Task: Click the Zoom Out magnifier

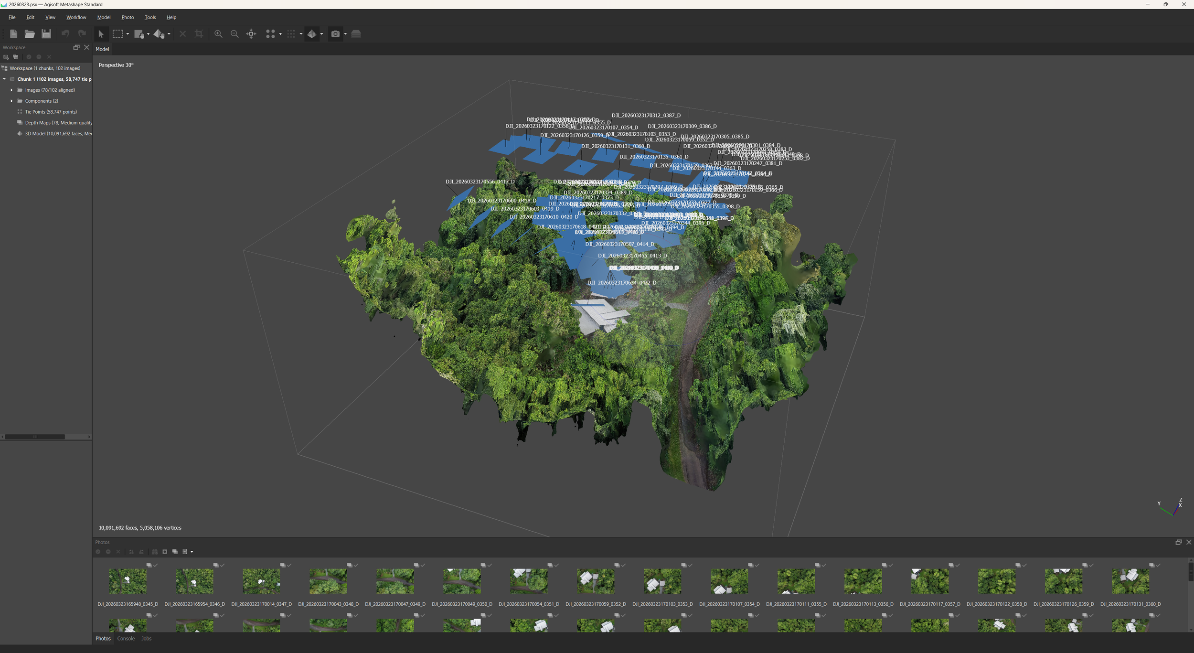Action: [x=235, y=34]
